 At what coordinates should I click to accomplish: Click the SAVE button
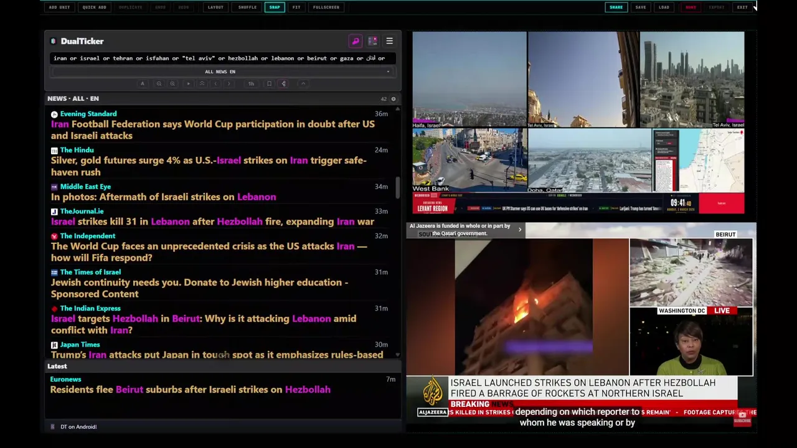tap(641, 7)
